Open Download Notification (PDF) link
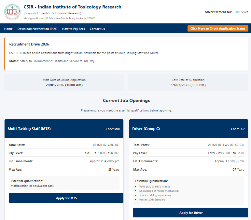This screenshot has height=220, width=251. 37,29
